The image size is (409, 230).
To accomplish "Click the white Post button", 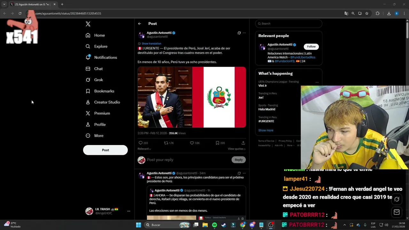I will click(x=105, y=150).
